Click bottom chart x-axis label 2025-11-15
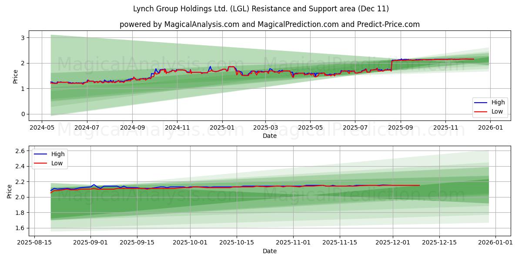This screenshot has width=522, height=261. 340,244
